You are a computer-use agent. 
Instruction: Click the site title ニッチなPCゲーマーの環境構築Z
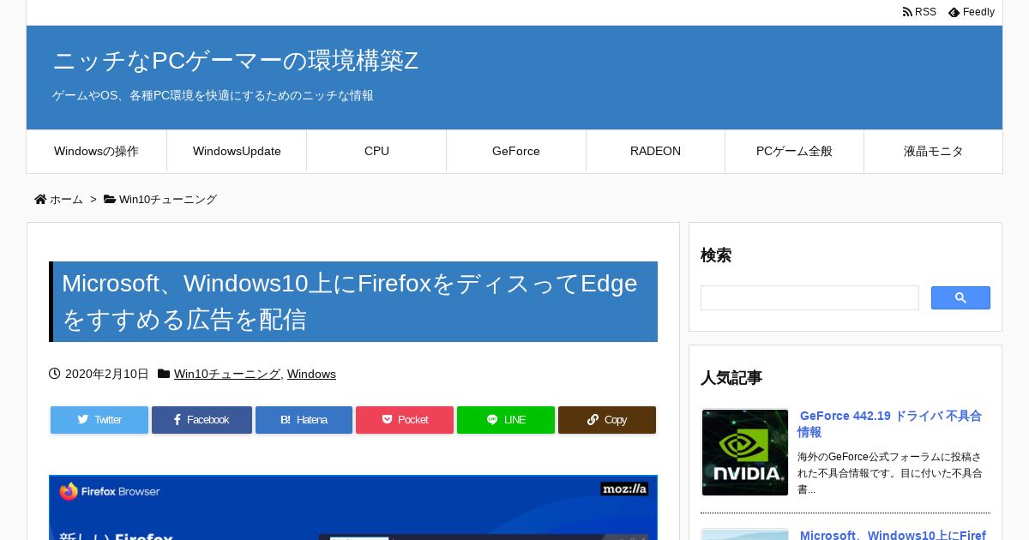(235, 61)
